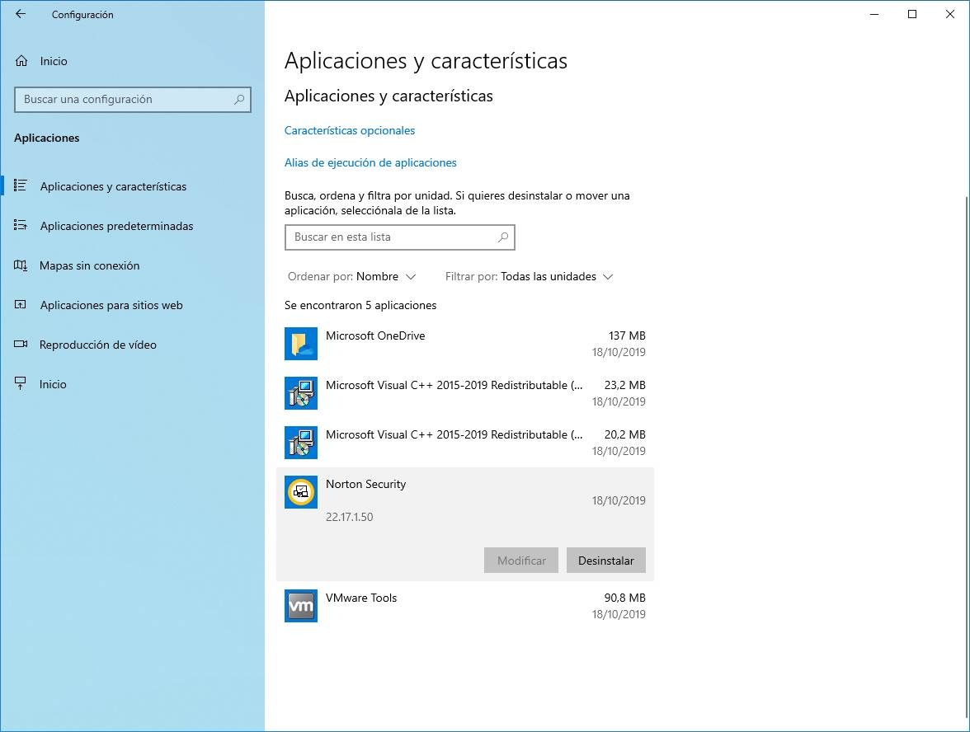The image size is (970, 732).
Task: Open Aplicaciones para sitios web section
Action: [132, 305]
